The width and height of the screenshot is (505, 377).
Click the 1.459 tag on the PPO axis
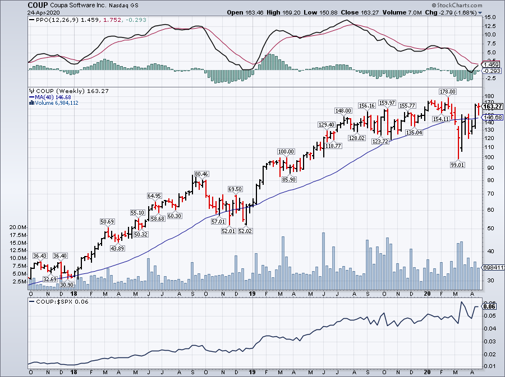pos(492,64)
